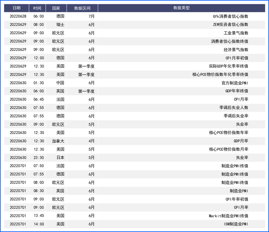Select the 4月 data period cell

(x=91, y=141)
